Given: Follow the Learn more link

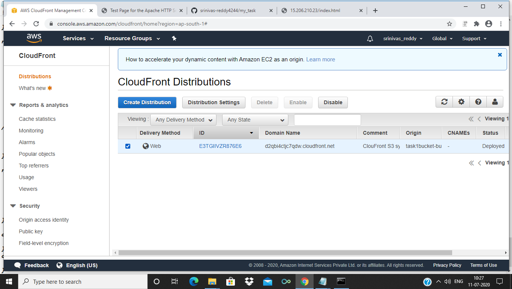Looking at the screenshot, I should click(x=321, y=59).
